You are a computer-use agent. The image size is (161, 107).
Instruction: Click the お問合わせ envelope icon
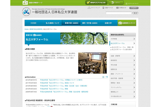[x=117, y=8]
